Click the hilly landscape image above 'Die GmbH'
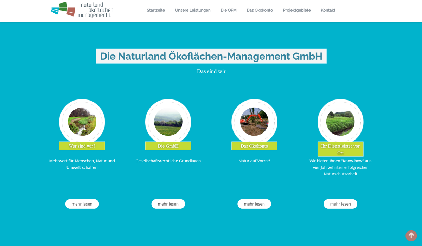Screen dimensions: 422x246 tap(168, 122)
